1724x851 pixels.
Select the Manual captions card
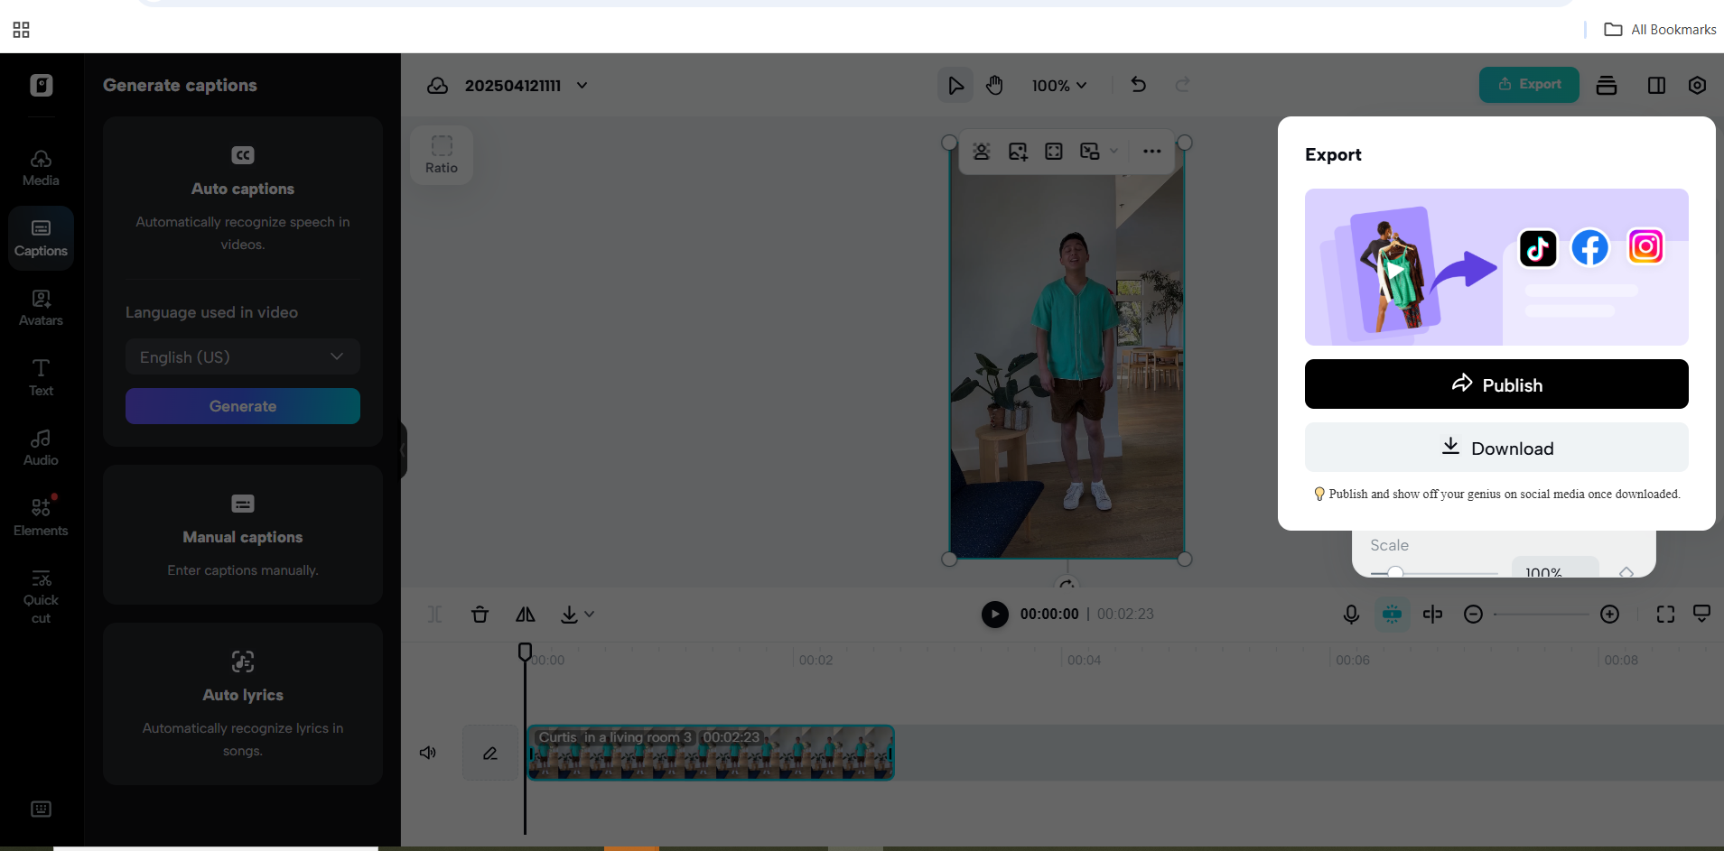pyautogui.click(x=243, y=534)
